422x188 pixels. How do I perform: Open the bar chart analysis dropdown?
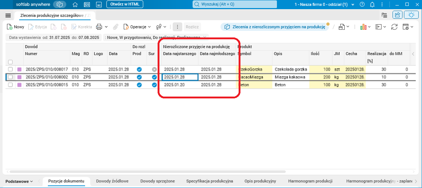pyautogui.click(x=365, y=27)
